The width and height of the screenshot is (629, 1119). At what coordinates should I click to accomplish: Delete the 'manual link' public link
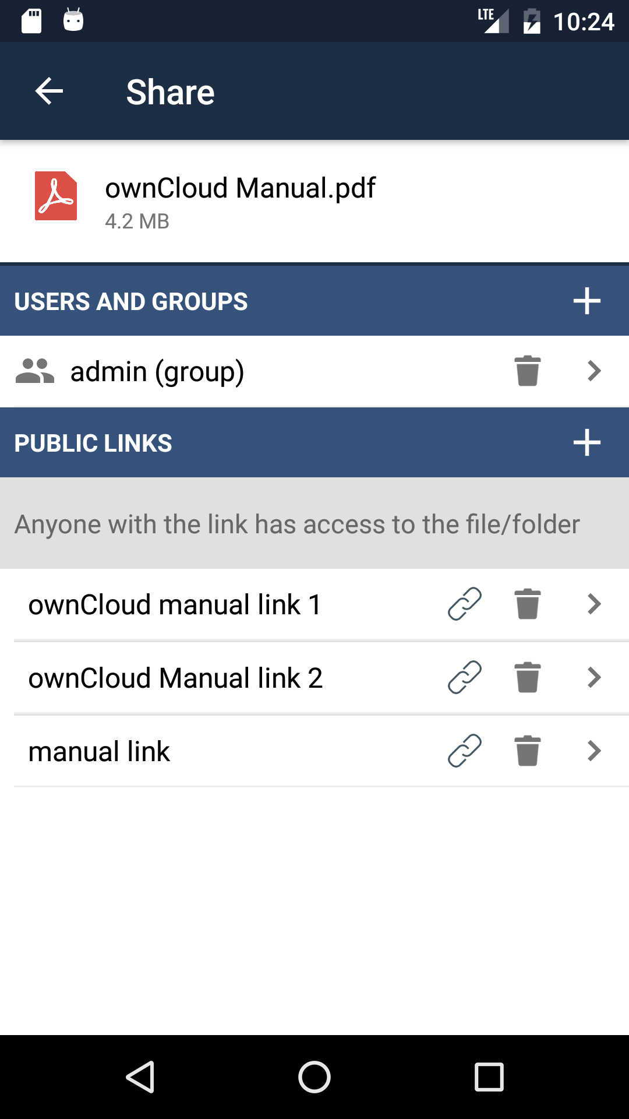[x=528, y=751]
